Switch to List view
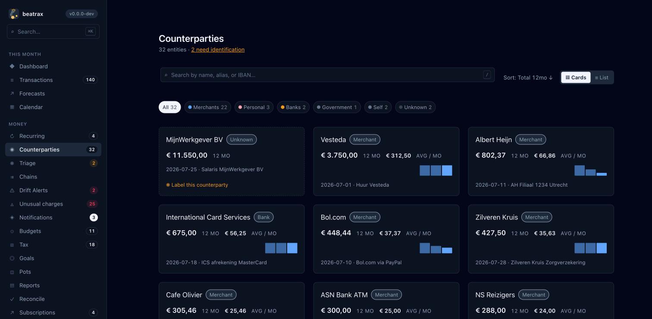Image resolution: width=652 pixels, height=319 pixels. (602, 78)
